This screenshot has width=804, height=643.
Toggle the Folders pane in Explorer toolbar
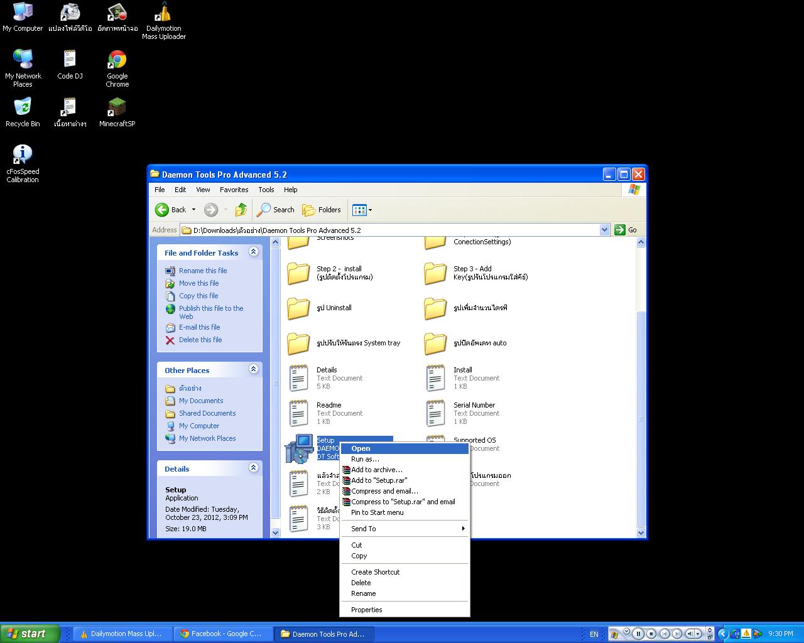pyautogui.click(x=322, y=210)
